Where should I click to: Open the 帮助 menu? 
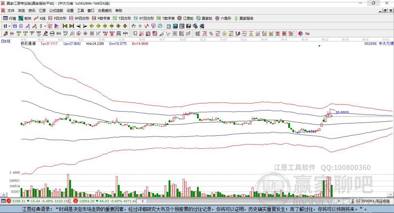119,10
